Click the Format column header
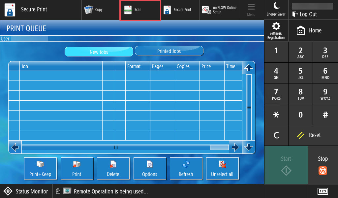338x198 pixels. [x=138, y=66]
